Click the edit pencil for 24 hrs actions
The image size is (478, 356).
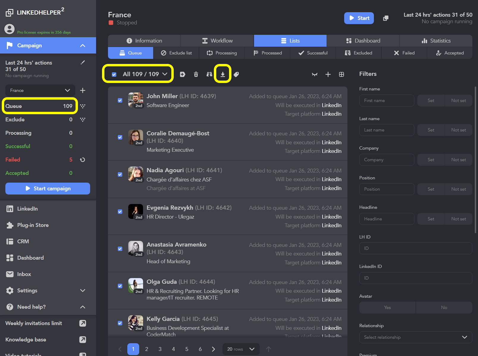[83, 62]
